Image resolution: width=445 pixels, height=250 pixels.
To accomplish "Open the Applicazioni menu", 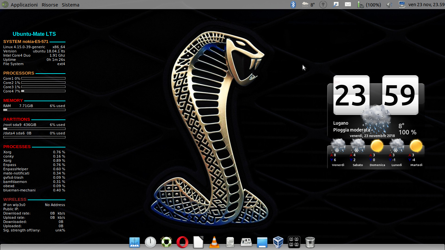I will [24, 5].
